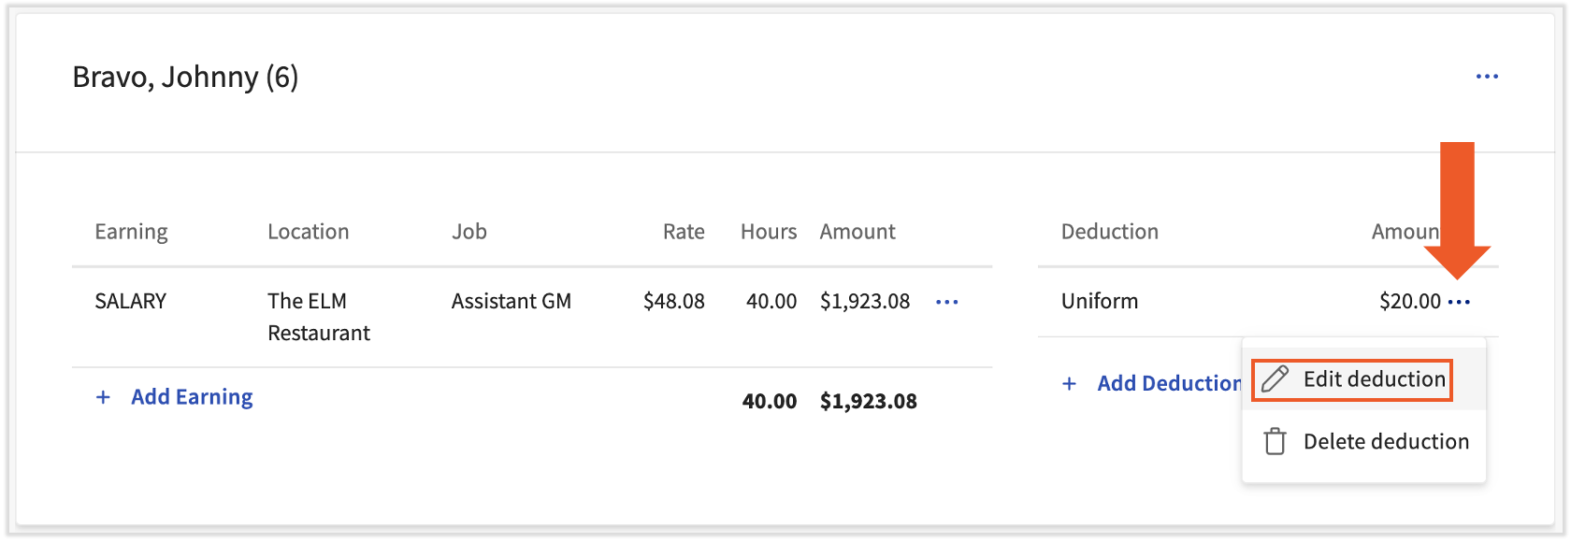
Task: Click the trash icon beside Delete deduction
Action: click(x=1275, y=441)
